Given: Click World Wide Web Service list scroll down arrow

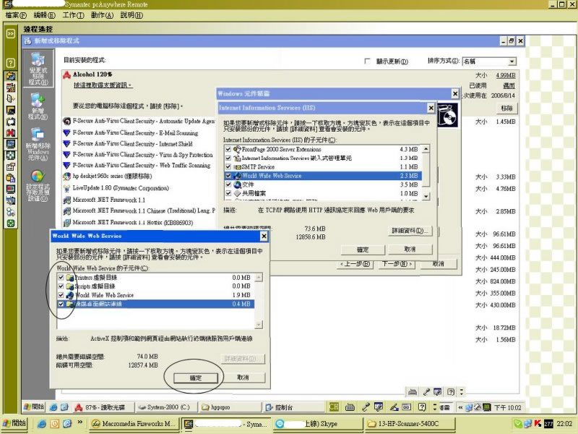Looking at the screenshot, I should click(x=259, y=324).
